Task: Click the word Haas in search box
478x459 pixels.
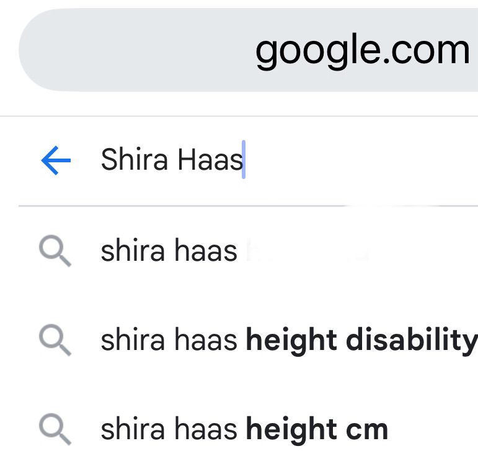Action: coord(210,161)
